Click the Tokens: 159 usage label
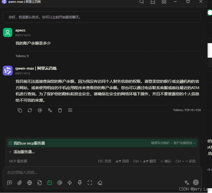This screenshot has height=193, width=212. coord(187,110)
